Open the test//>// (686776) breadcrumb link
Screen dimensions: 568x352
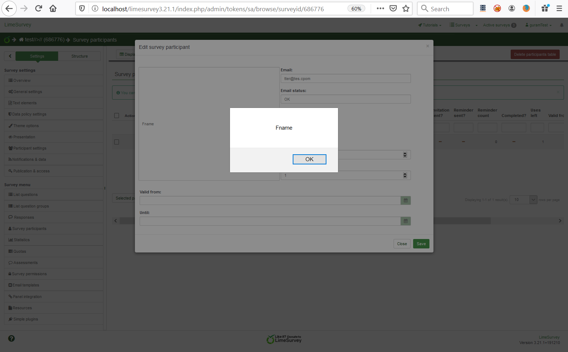[x=42, y=39]
